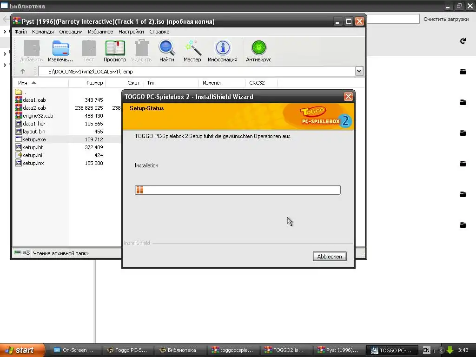Open the second download's folder icon
The width and height of the screenshot is (476, 357).
coord(463,102)
